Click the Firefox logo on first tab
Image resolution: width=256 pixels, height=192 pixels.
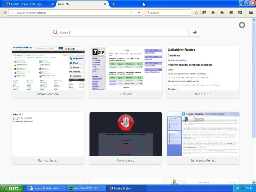pyautogui.click(x=8, y=4)
